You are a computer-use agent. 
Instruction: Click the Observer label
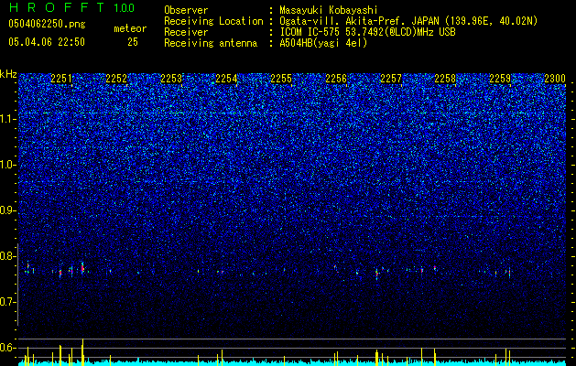[186, 10]
